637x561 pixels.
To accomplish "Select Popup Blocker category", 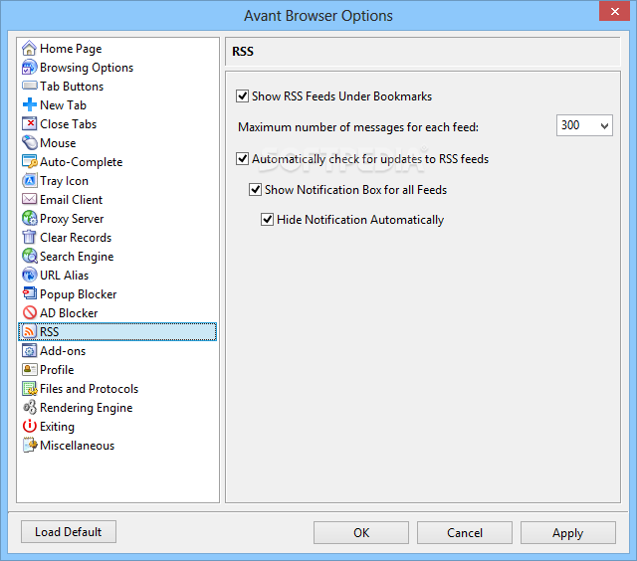I will [x=78, y=293].
